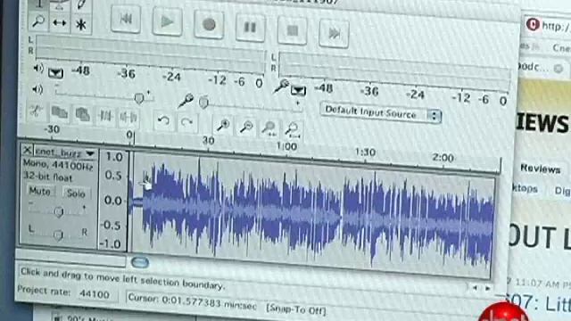
Task: Click the browser URL address field
Action: tap(555, 26)
